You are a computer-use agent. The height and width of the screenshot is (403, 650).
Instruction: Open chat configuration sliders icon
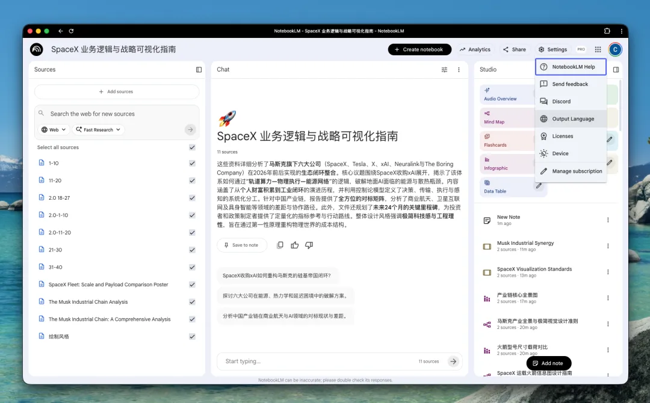444,70
